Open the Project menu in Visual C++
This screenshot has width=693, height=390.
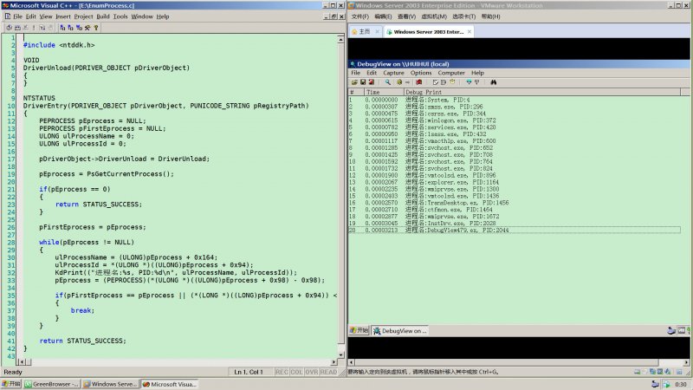coord(83,16)
